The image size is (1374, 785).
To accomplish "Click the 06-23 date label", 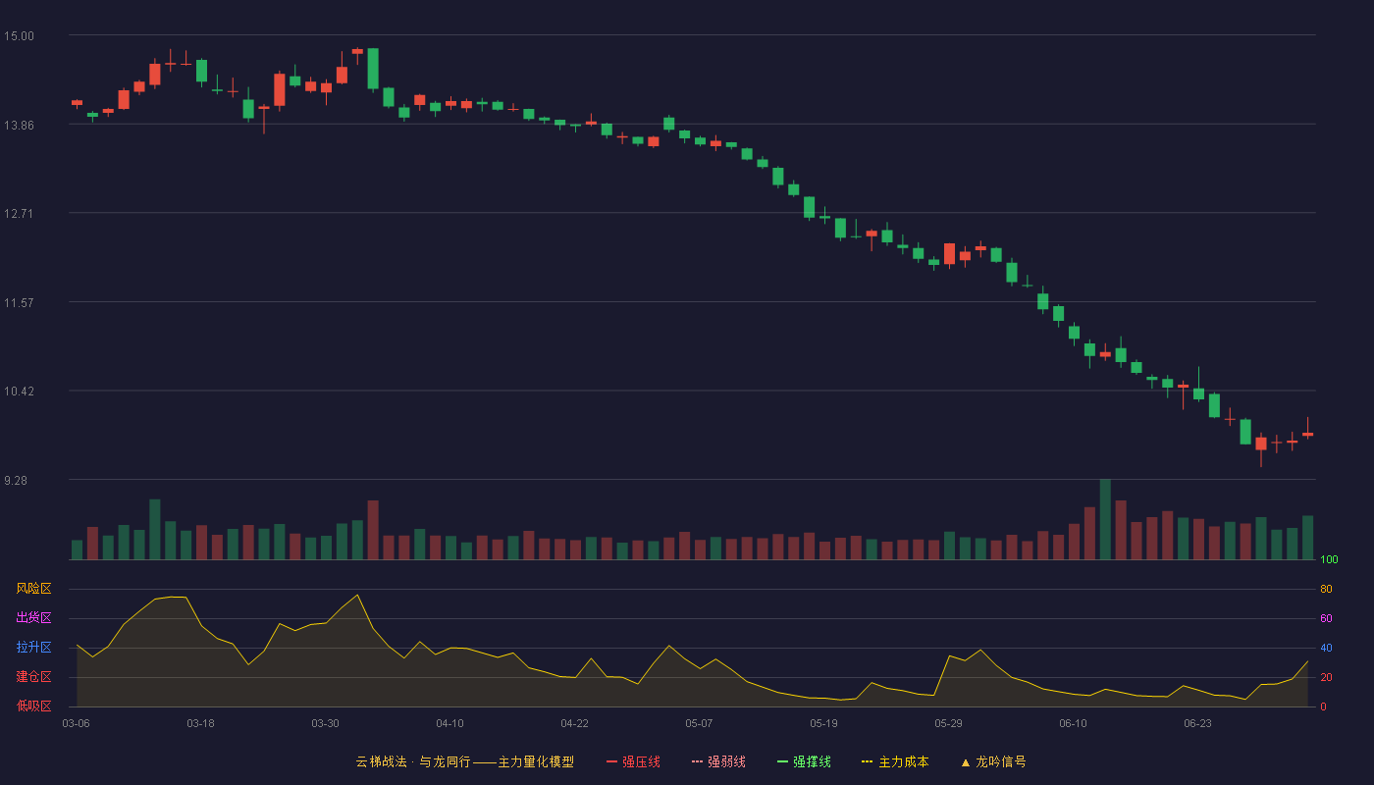I will pos(1197,723).
